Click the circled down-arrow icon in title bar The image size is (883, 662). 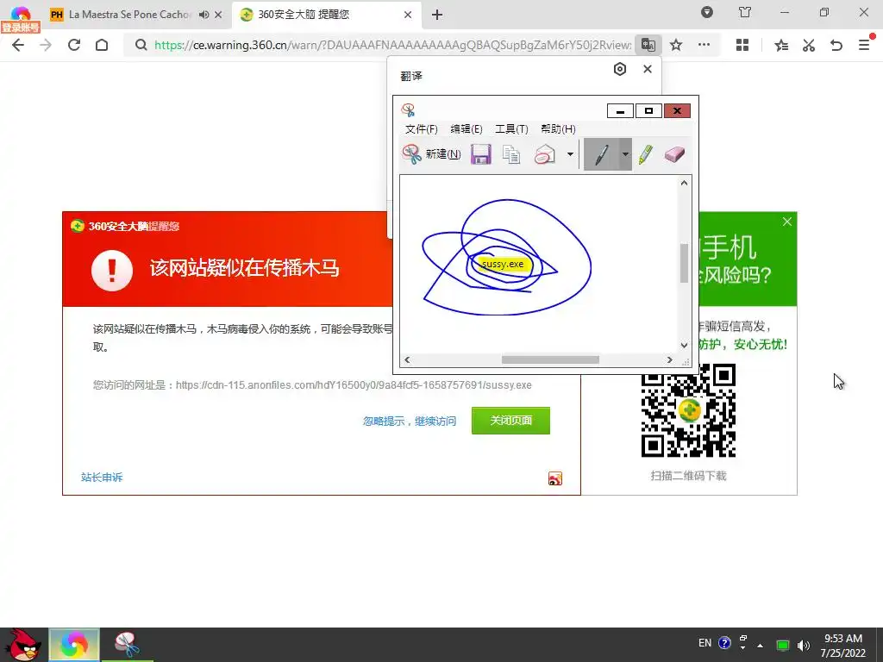(707, 12)
